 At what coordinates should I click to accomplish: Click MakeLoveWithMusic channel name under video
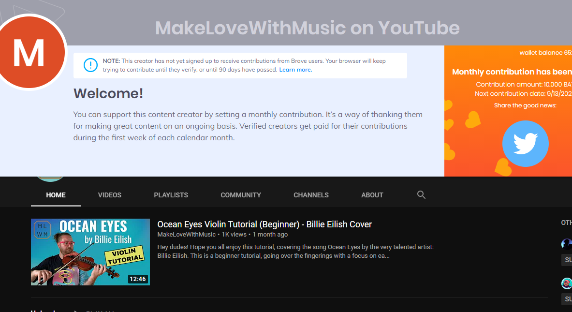(187, 234)
